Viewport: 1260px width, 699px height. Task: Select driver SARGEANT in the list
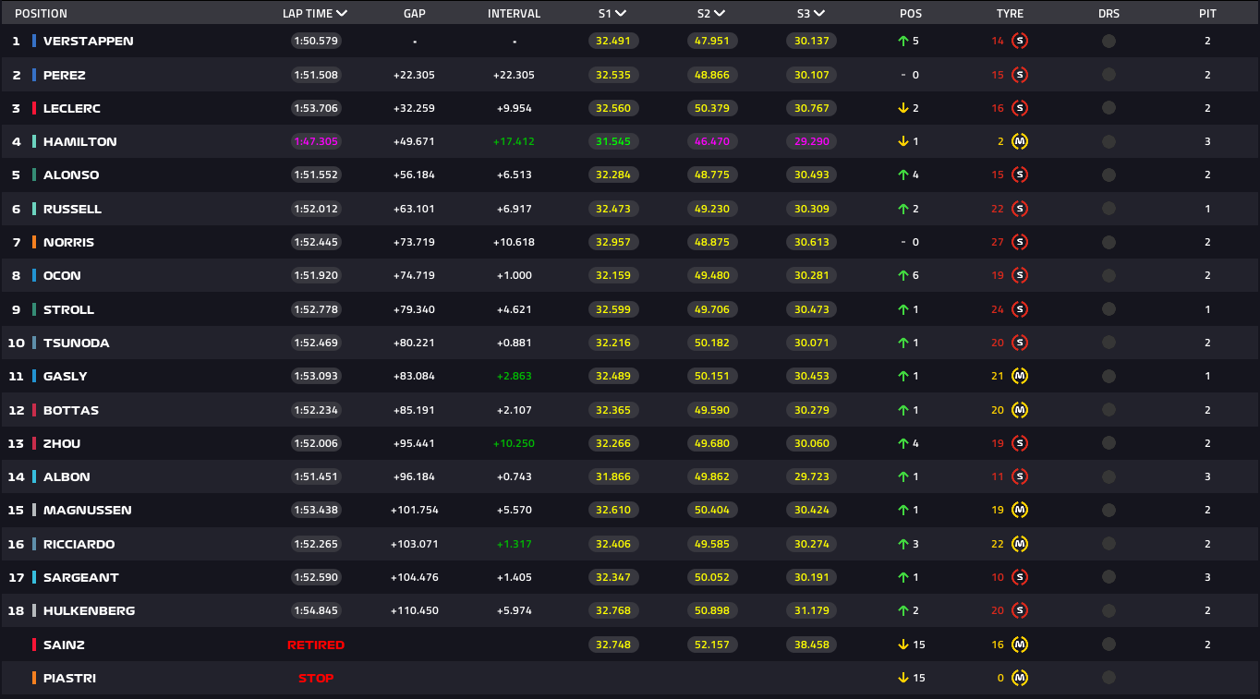click(x=81, y=577)
